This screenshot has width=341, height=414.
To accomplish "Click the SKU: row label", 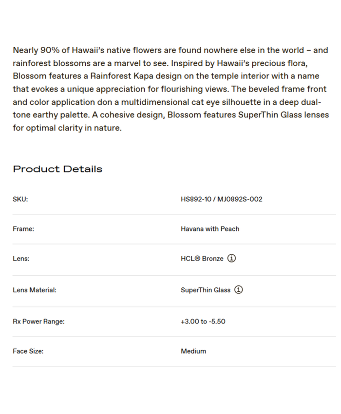I will pos(20,199).
